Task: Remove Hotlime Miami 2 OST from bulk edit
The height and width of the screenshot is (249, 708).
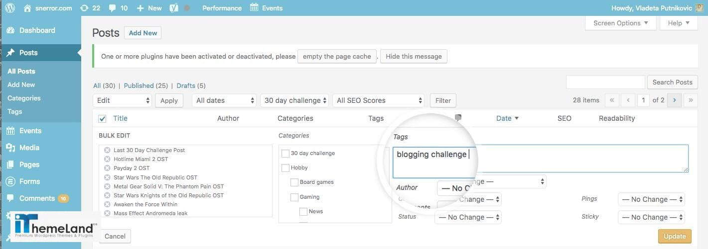Action: 107,159
